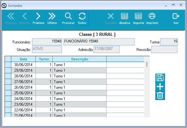
Task: Advance to next record with Próximo
Action: point(38,19)
